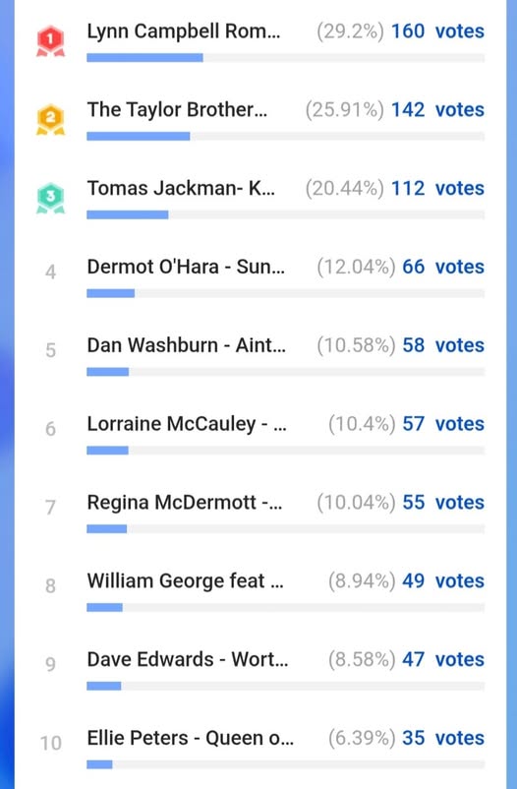Choose the Dermot O'Hara - Sun... entry

point(186,267)
